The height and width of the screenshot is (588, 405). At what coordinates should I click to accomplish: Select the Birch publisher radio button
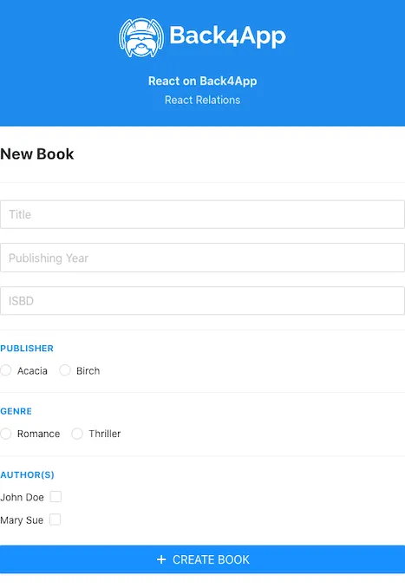65,370
